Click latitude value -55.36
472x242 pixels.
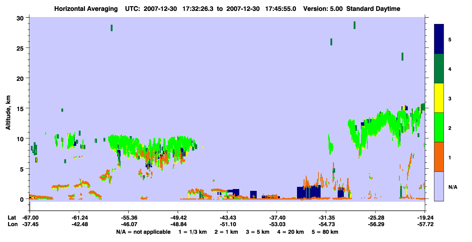pos(128,218)
